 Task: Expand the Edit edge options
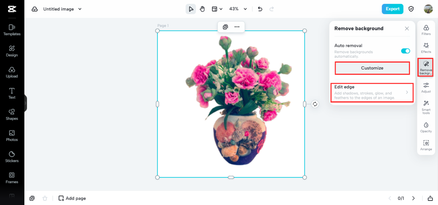click(372, 93)
